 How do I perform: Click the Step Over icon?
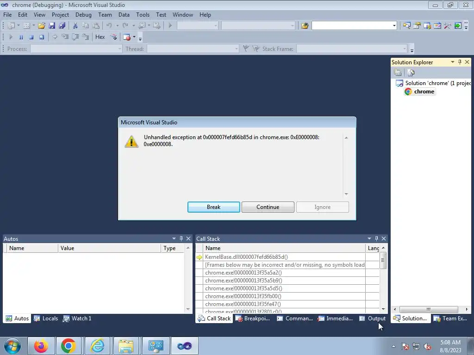(75, 37)
